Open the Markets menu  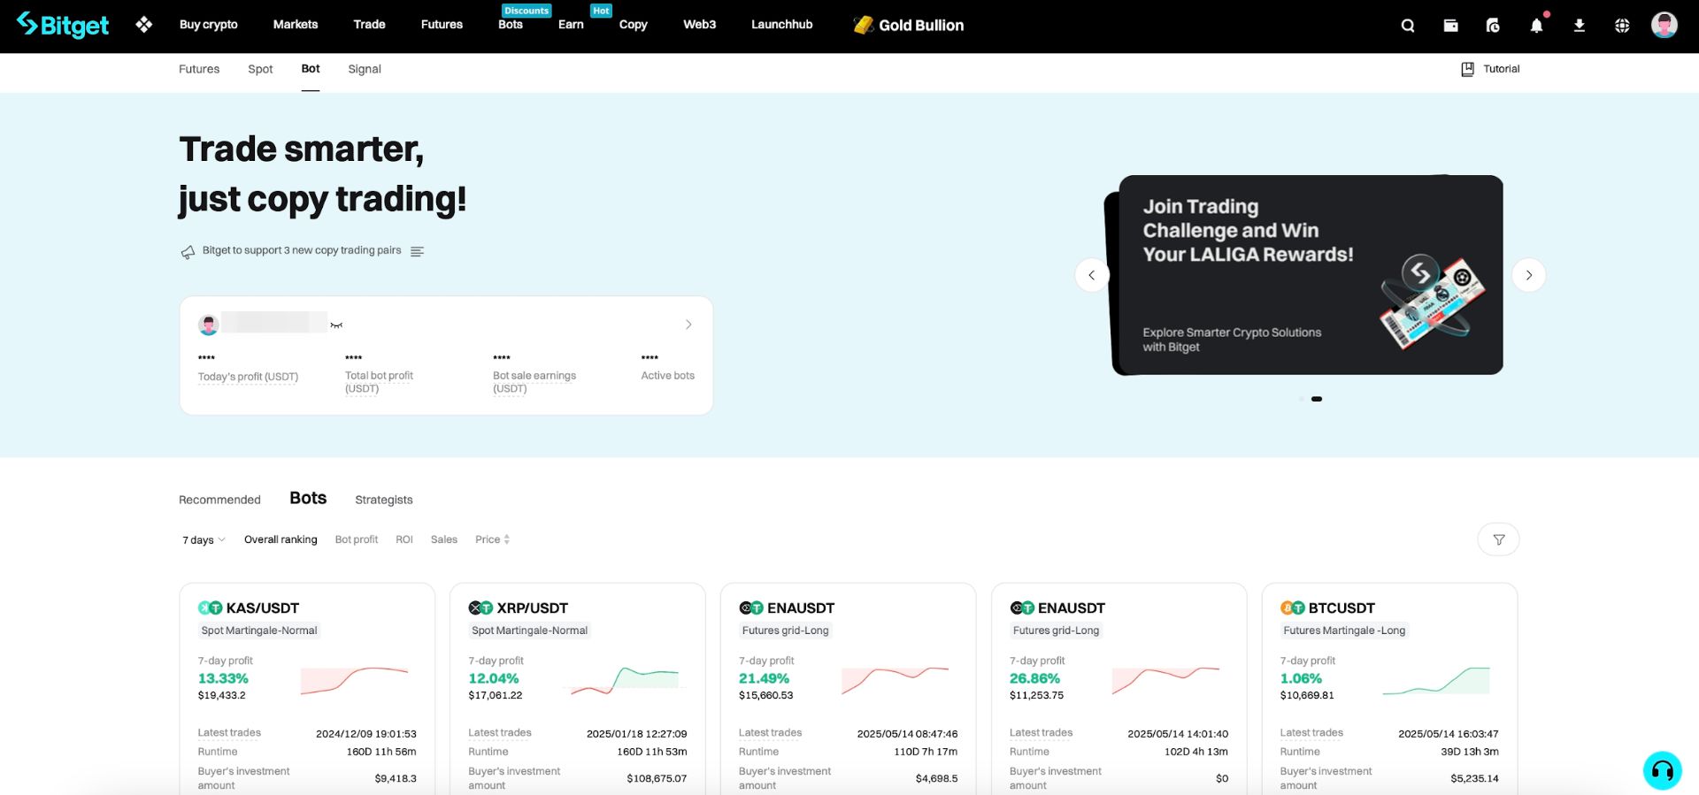point(296,25)
